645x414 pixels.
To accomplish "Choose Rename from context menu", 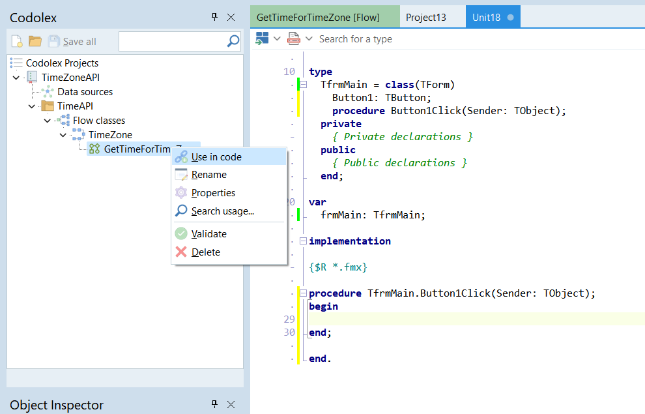I will (x=229, y=175).
